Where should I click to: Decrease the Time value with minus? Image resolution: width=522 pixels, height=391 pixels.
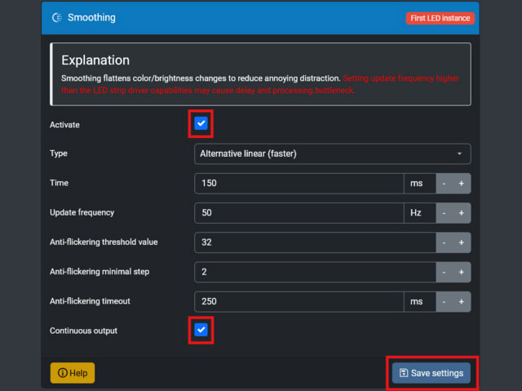coord(445,184)
